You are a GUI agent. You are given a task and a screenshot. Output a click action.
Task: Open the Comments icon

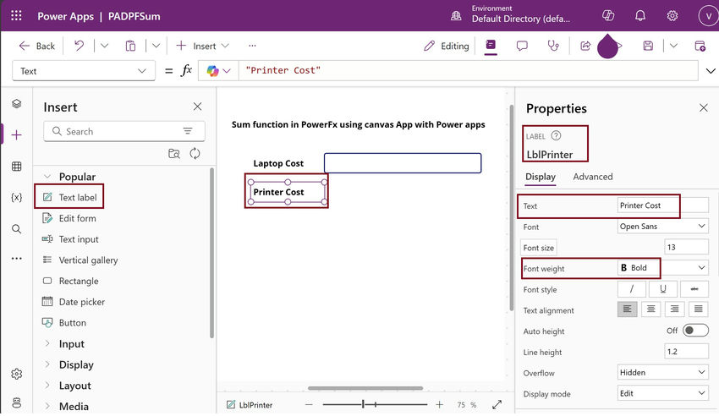pos(522,46)
